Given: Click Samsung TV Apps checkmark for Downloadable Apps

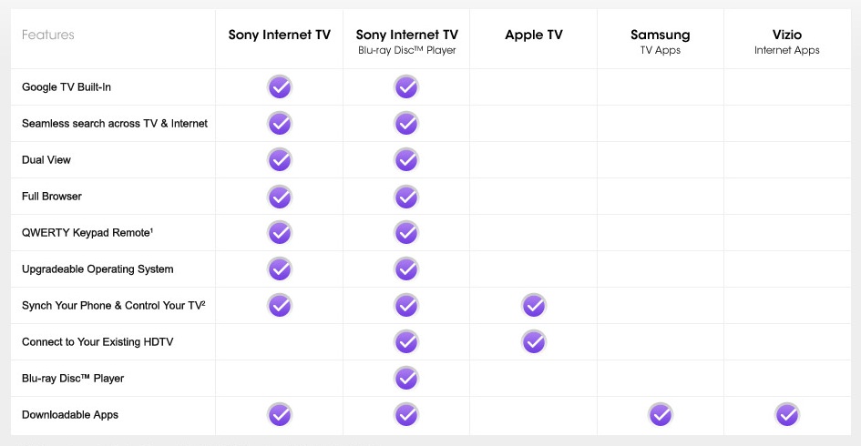Looking at the screenshot, I should click(x=661, y=415).
